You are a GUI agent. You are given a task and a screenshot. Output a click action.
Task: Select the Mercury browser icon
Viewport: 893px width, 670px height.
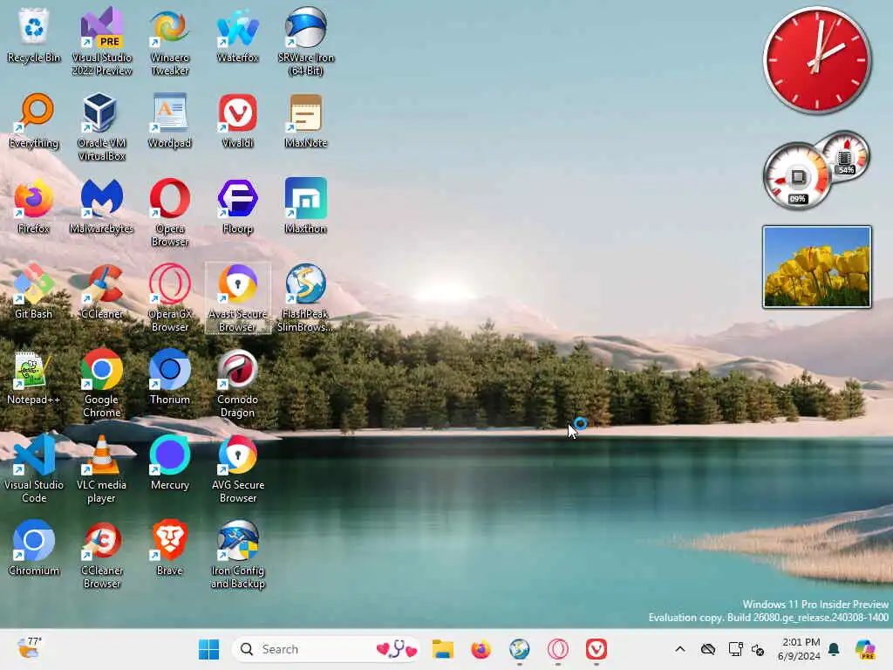(170, 462)
